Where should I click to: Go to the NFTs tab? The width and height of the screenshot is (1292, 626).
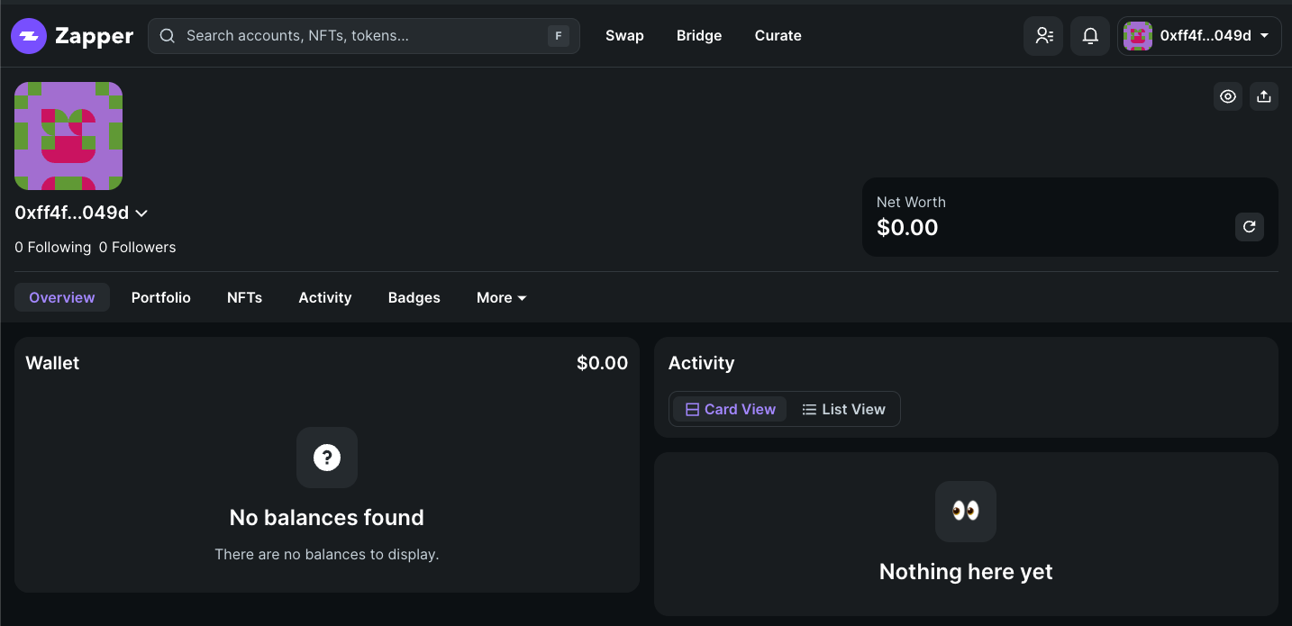(245, 297)
